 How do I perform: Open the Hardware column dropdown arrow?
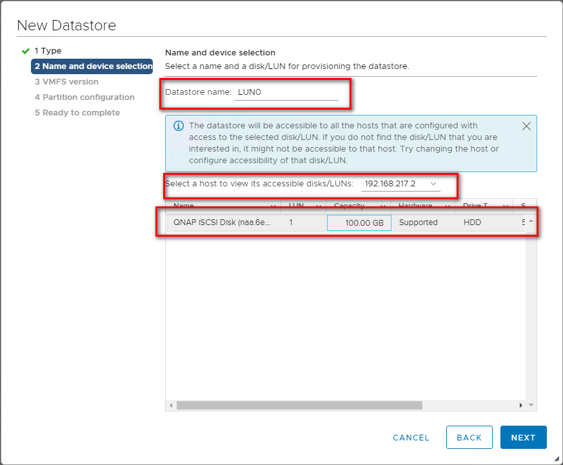(x=448, y=206)
